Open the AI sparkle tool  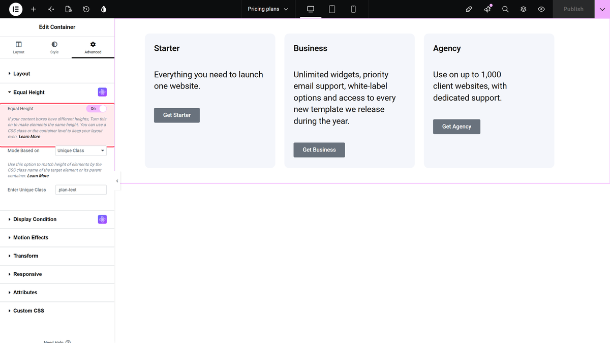click(x=51, y=9)
